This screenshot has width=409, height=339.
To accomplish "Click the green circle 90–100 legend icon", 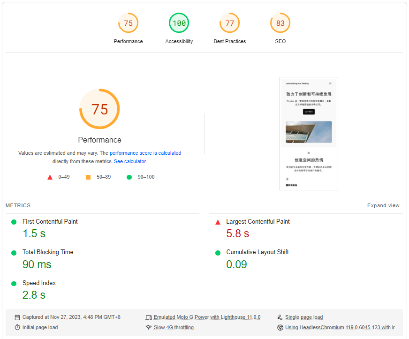I will pyautogui.click(x=129, y=177).
